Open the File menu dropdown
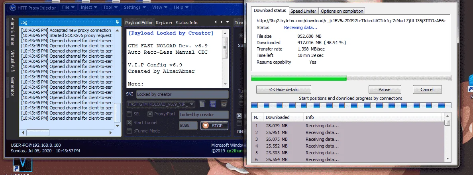 tap(68, 7)
